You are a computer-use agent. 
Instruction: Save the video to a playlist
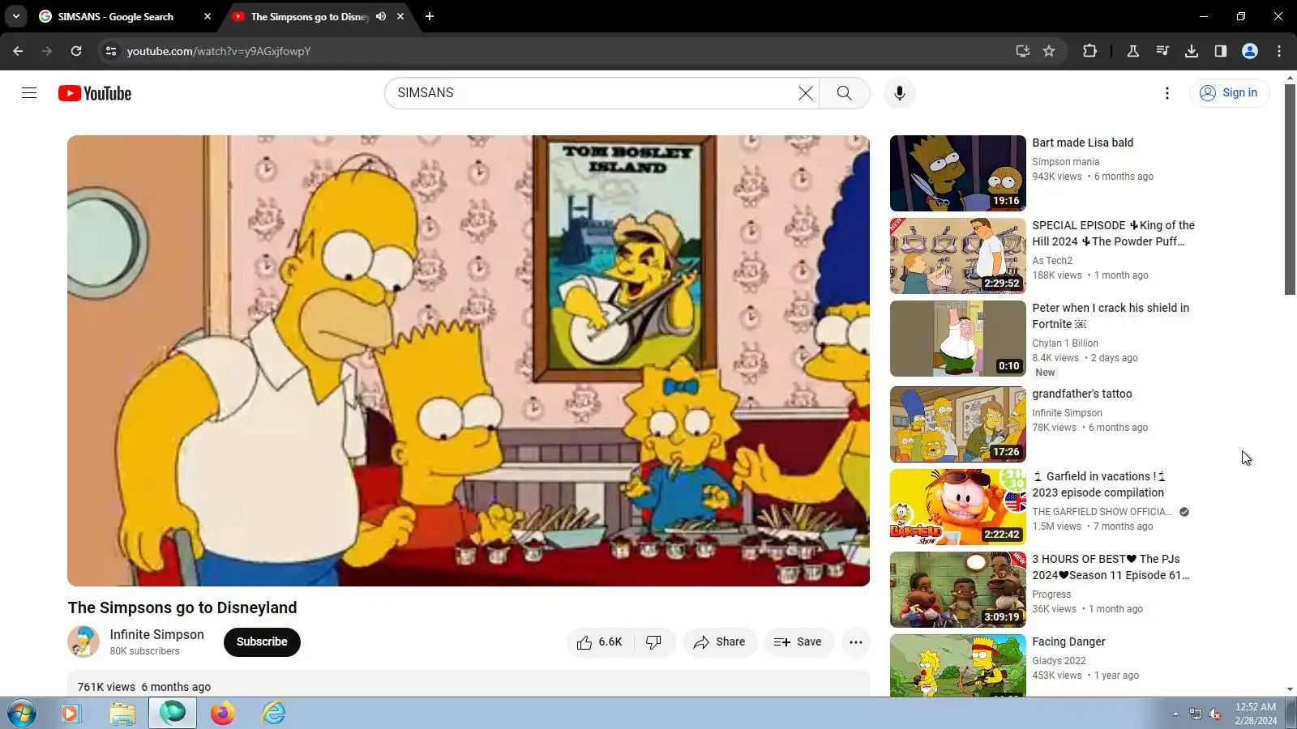(798, 642)
